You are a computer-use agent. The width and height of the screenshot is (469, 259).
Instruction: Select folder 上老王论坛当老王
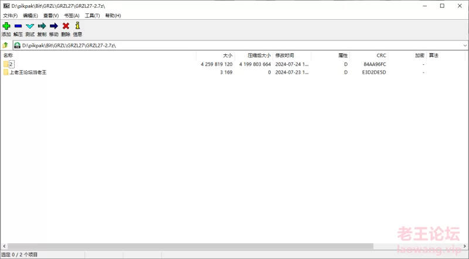[x=28, y=72]
